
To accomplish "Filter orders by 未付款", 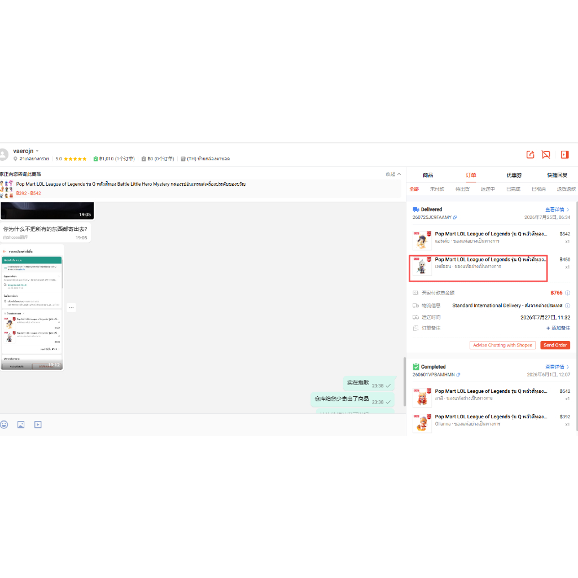I will 437,189.
